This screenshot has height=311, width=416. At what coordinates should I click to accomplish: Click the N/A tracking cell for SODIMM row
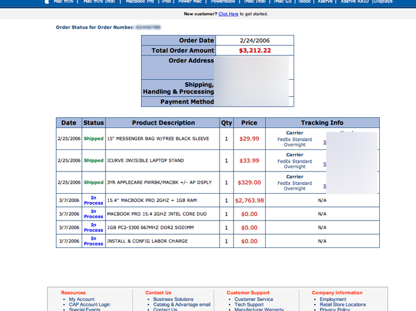322,228
